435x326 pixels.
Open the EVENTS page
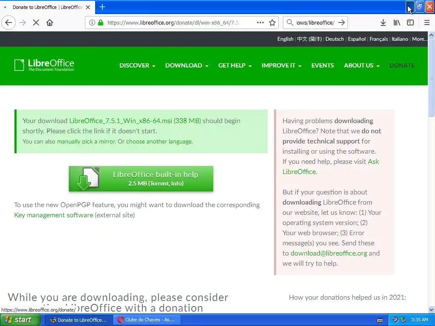(322, 65)
